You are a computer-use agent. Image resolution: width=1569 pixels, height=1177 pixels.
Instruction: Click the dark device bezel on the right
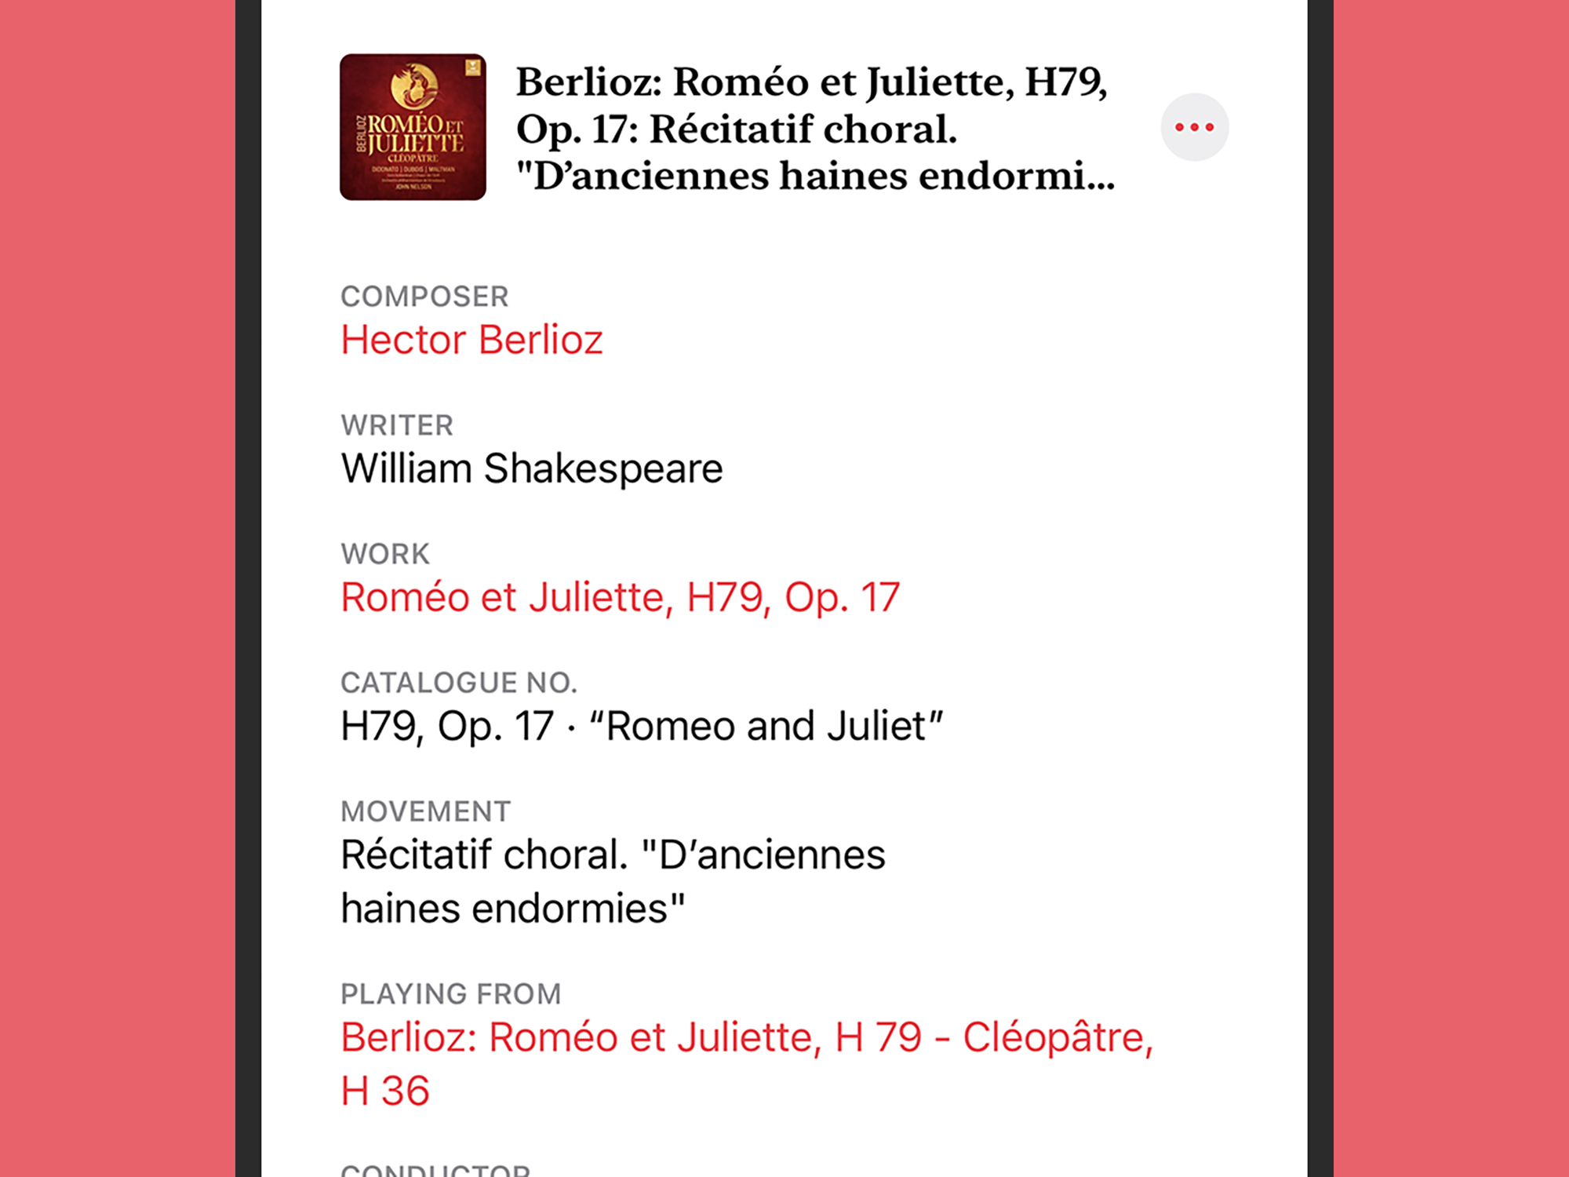[1320, 588]
